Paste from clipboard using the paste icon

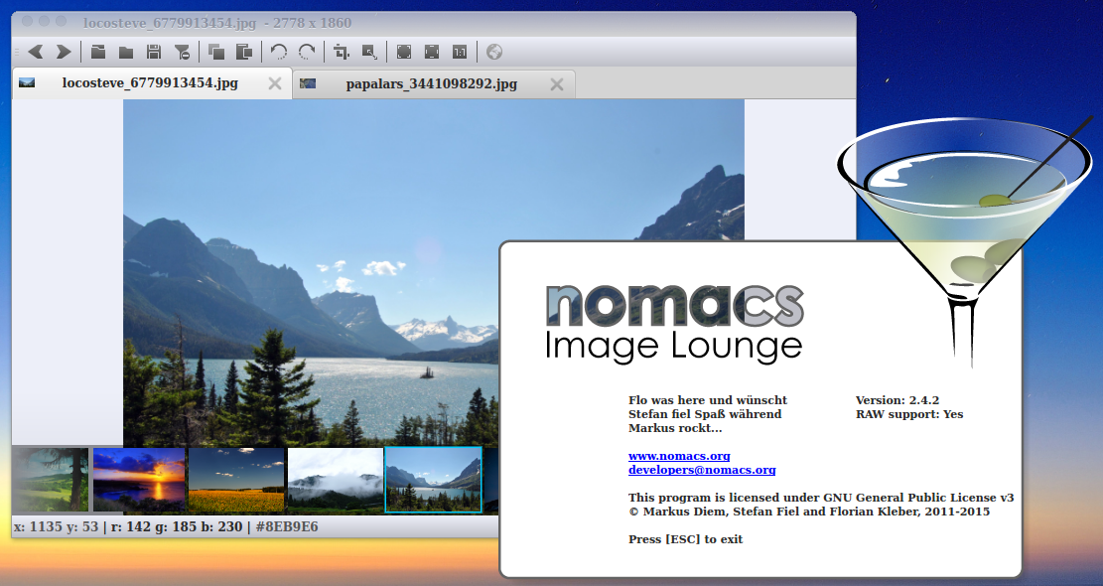pyautogui.click(x=244, y=52)
